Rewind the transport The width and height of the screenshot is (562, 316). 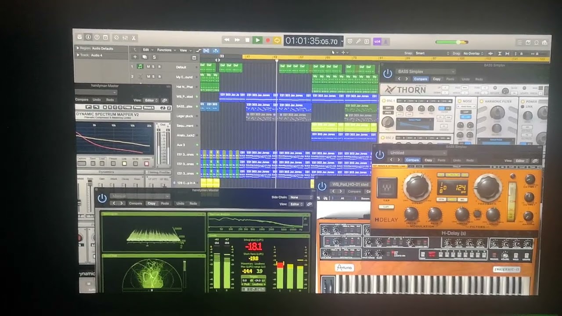point(227,40)
